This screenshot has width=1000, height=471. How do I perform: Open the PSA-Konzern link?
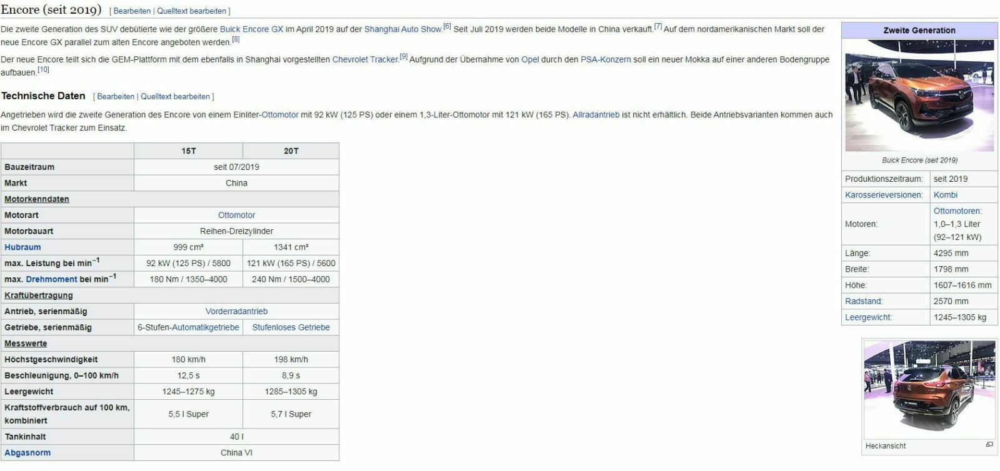(x=606, y=60)
